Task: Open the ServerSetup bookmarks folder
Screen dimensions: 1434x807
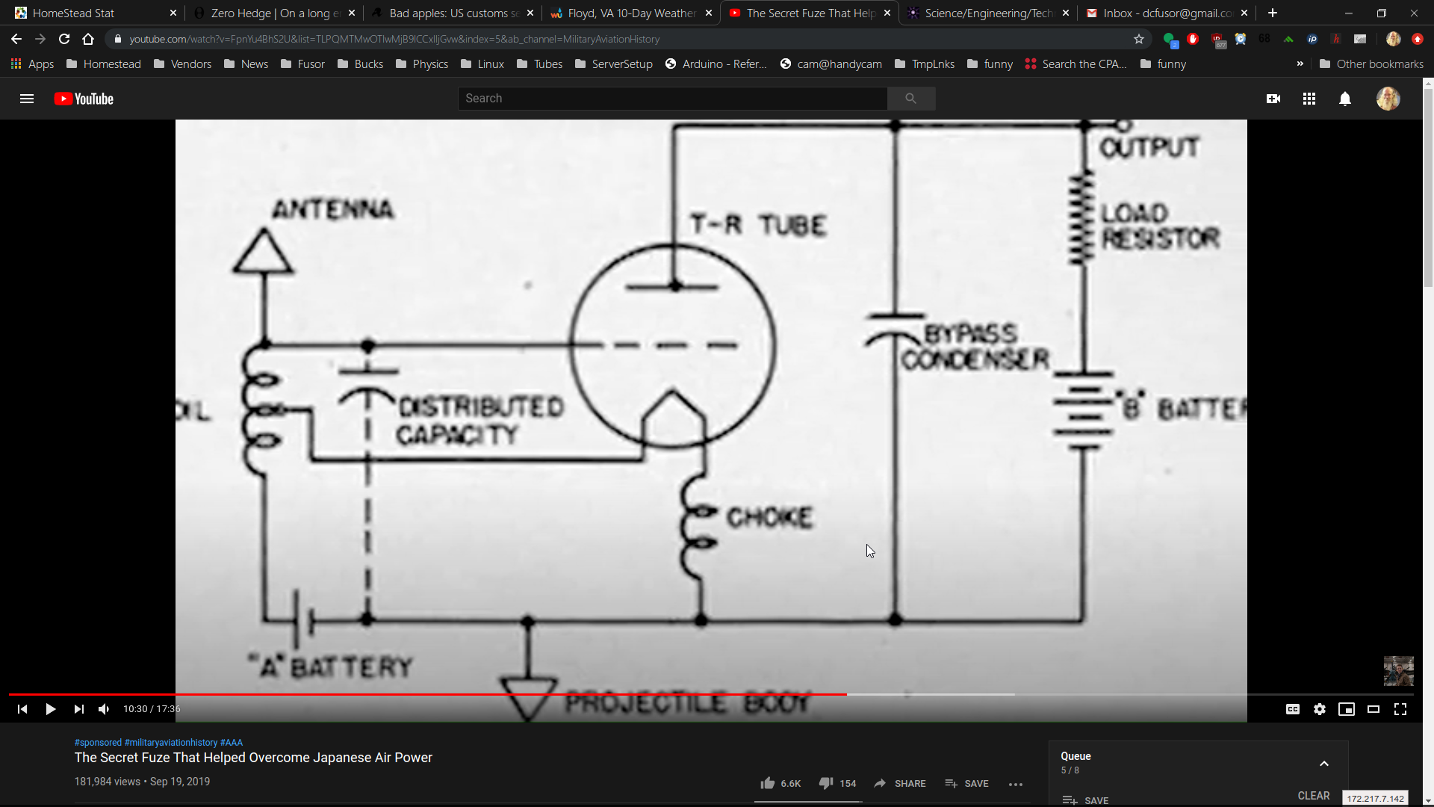Action: pos(614,64)
